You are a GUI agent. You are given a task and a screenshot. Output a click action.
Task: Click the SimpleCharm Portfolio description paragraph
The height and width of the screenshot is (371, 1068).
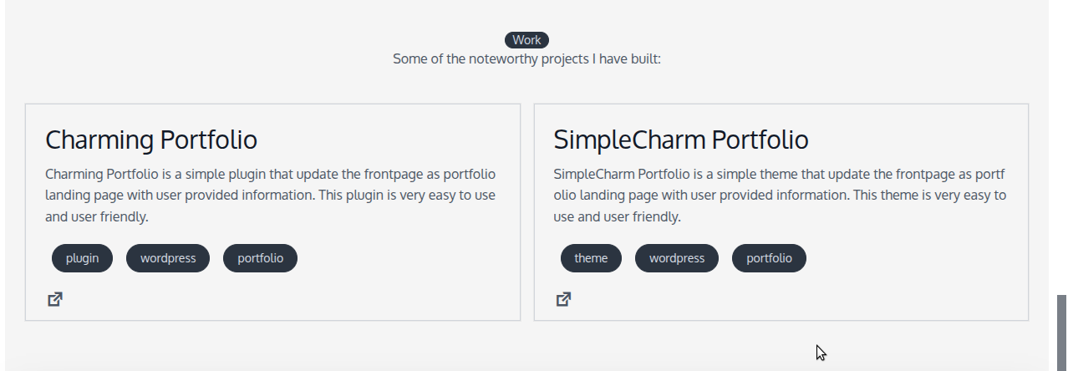[x=780, y=196]
